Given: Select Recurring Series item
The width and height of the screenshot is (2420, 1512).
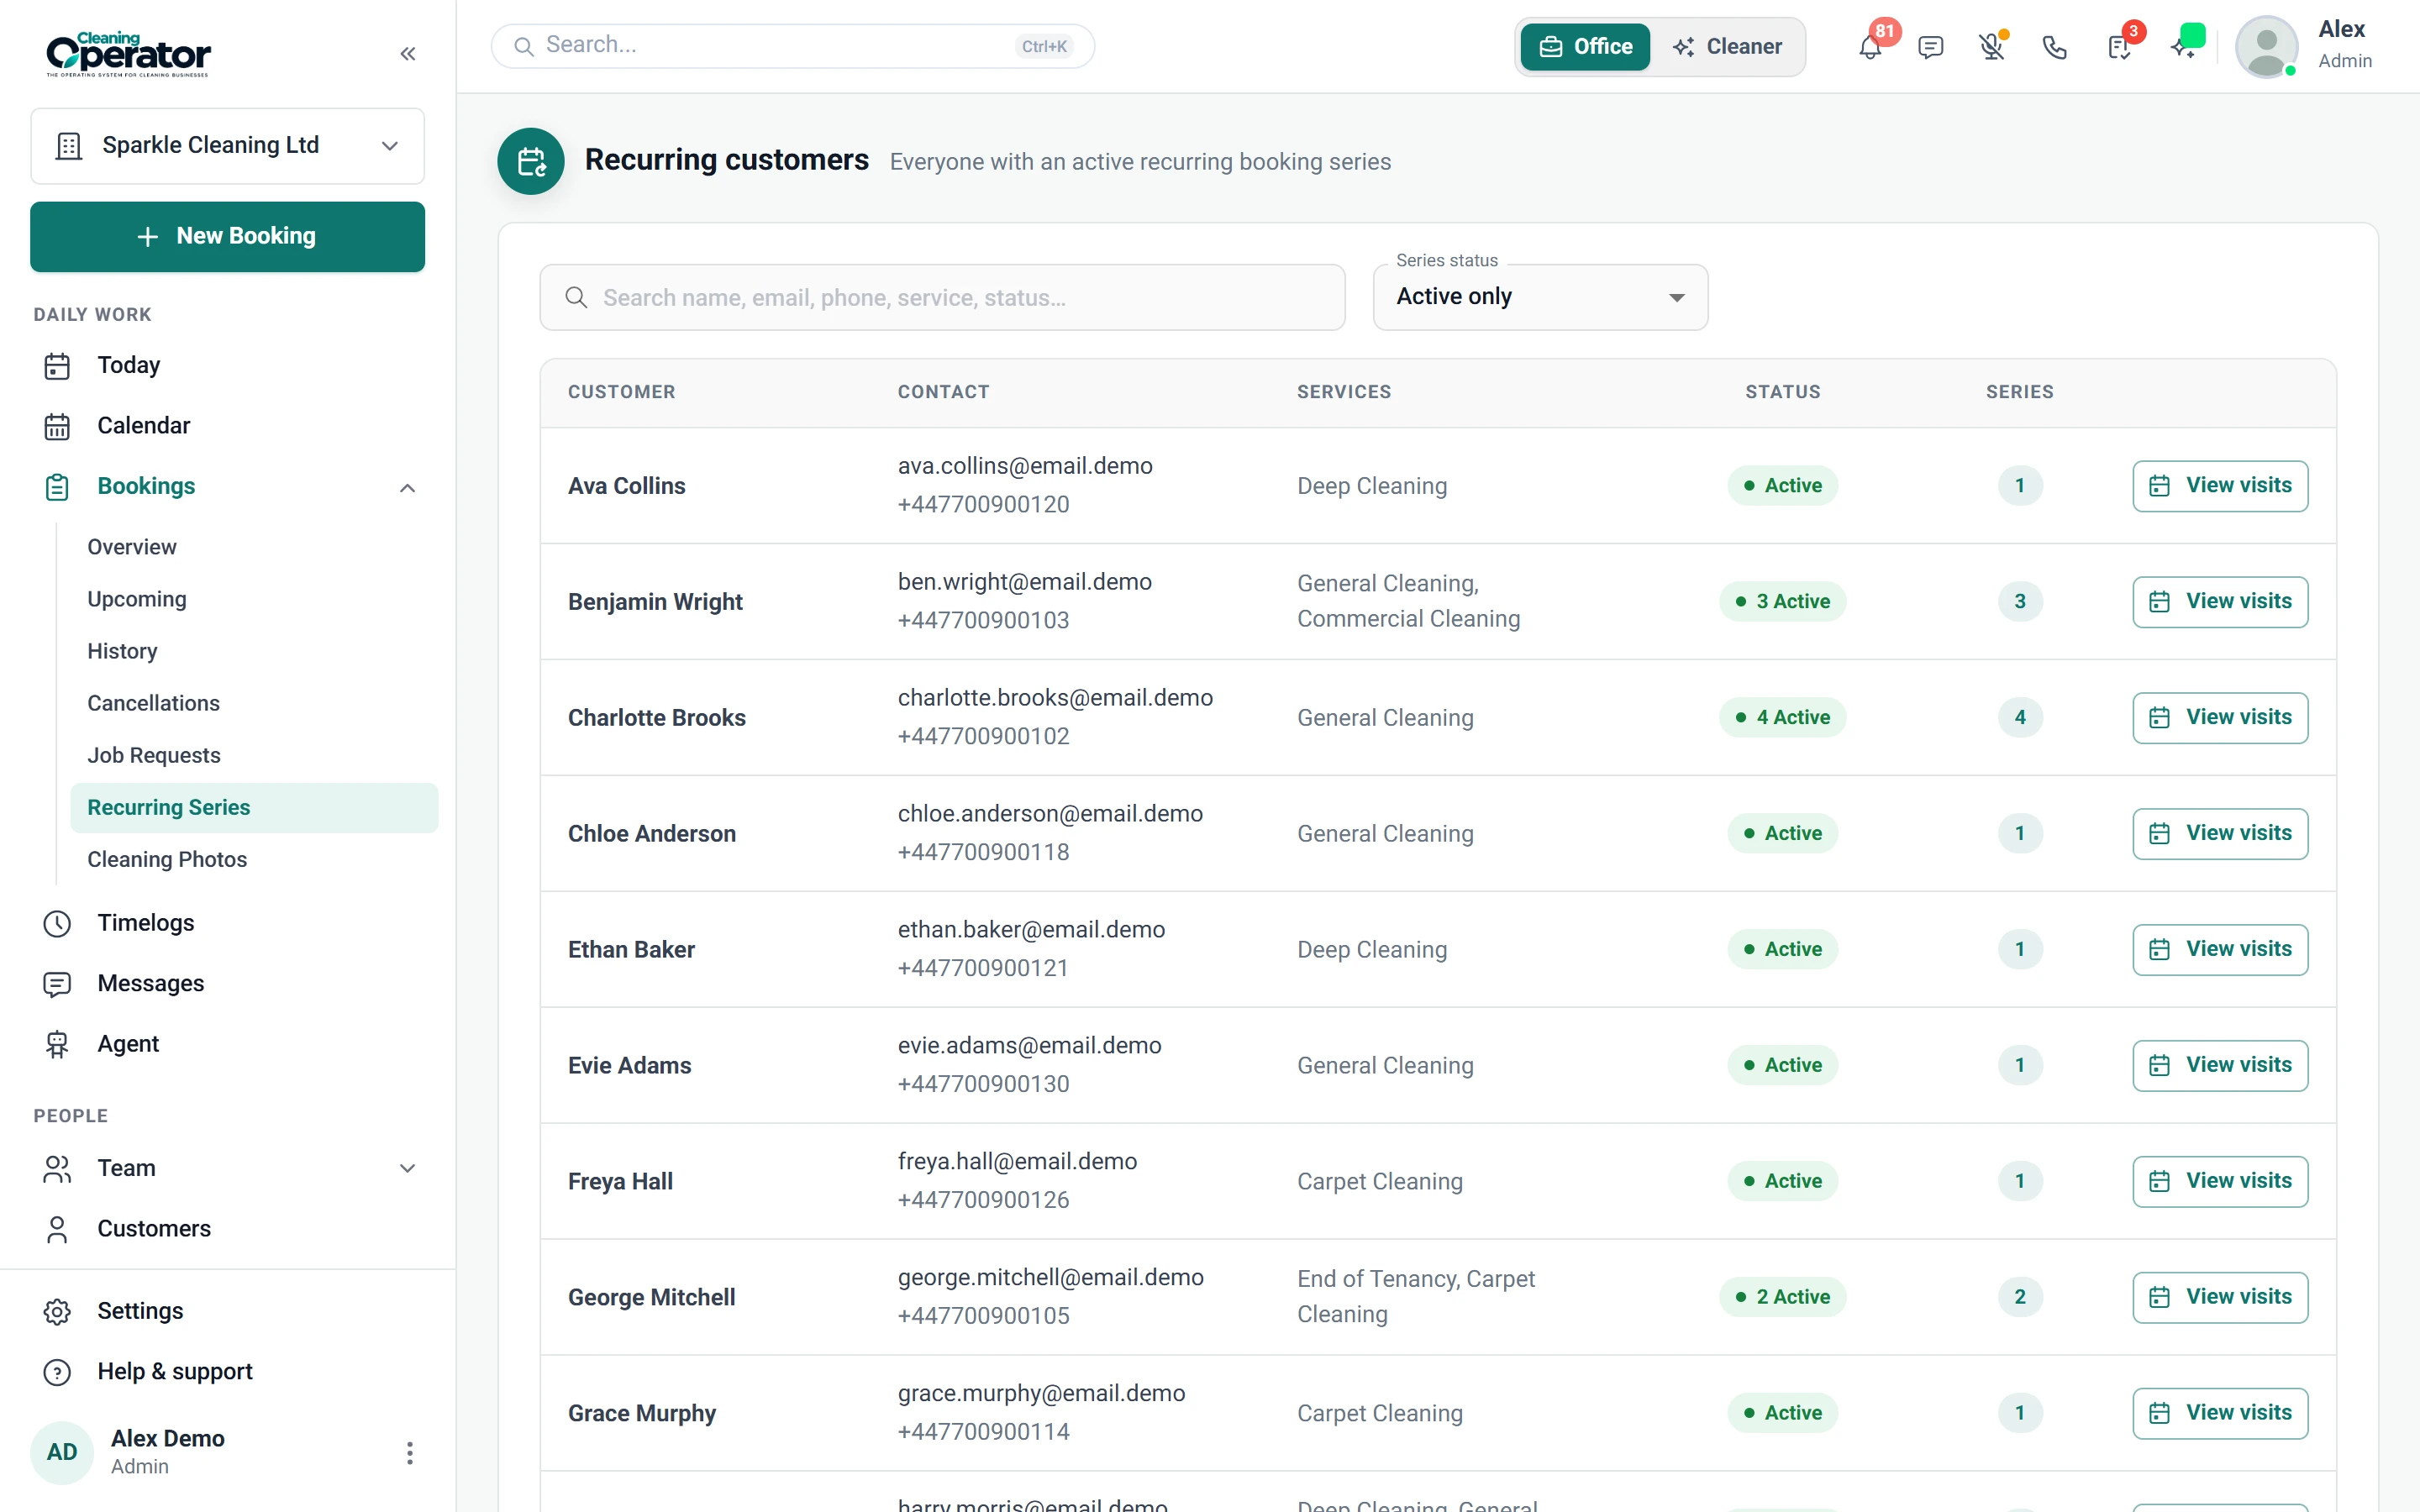Looking at the screenshot, I should tap(254, 807).
